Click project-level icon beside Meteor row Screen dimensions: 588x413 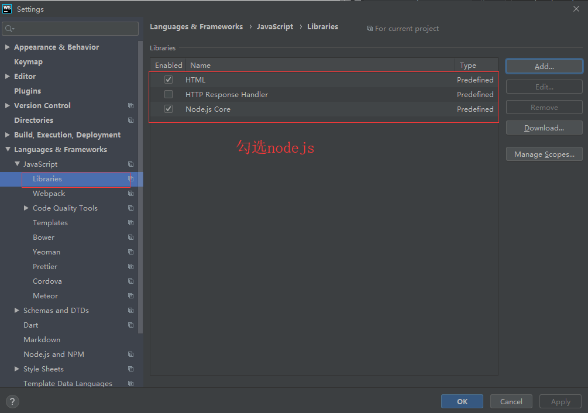(130, 295)
